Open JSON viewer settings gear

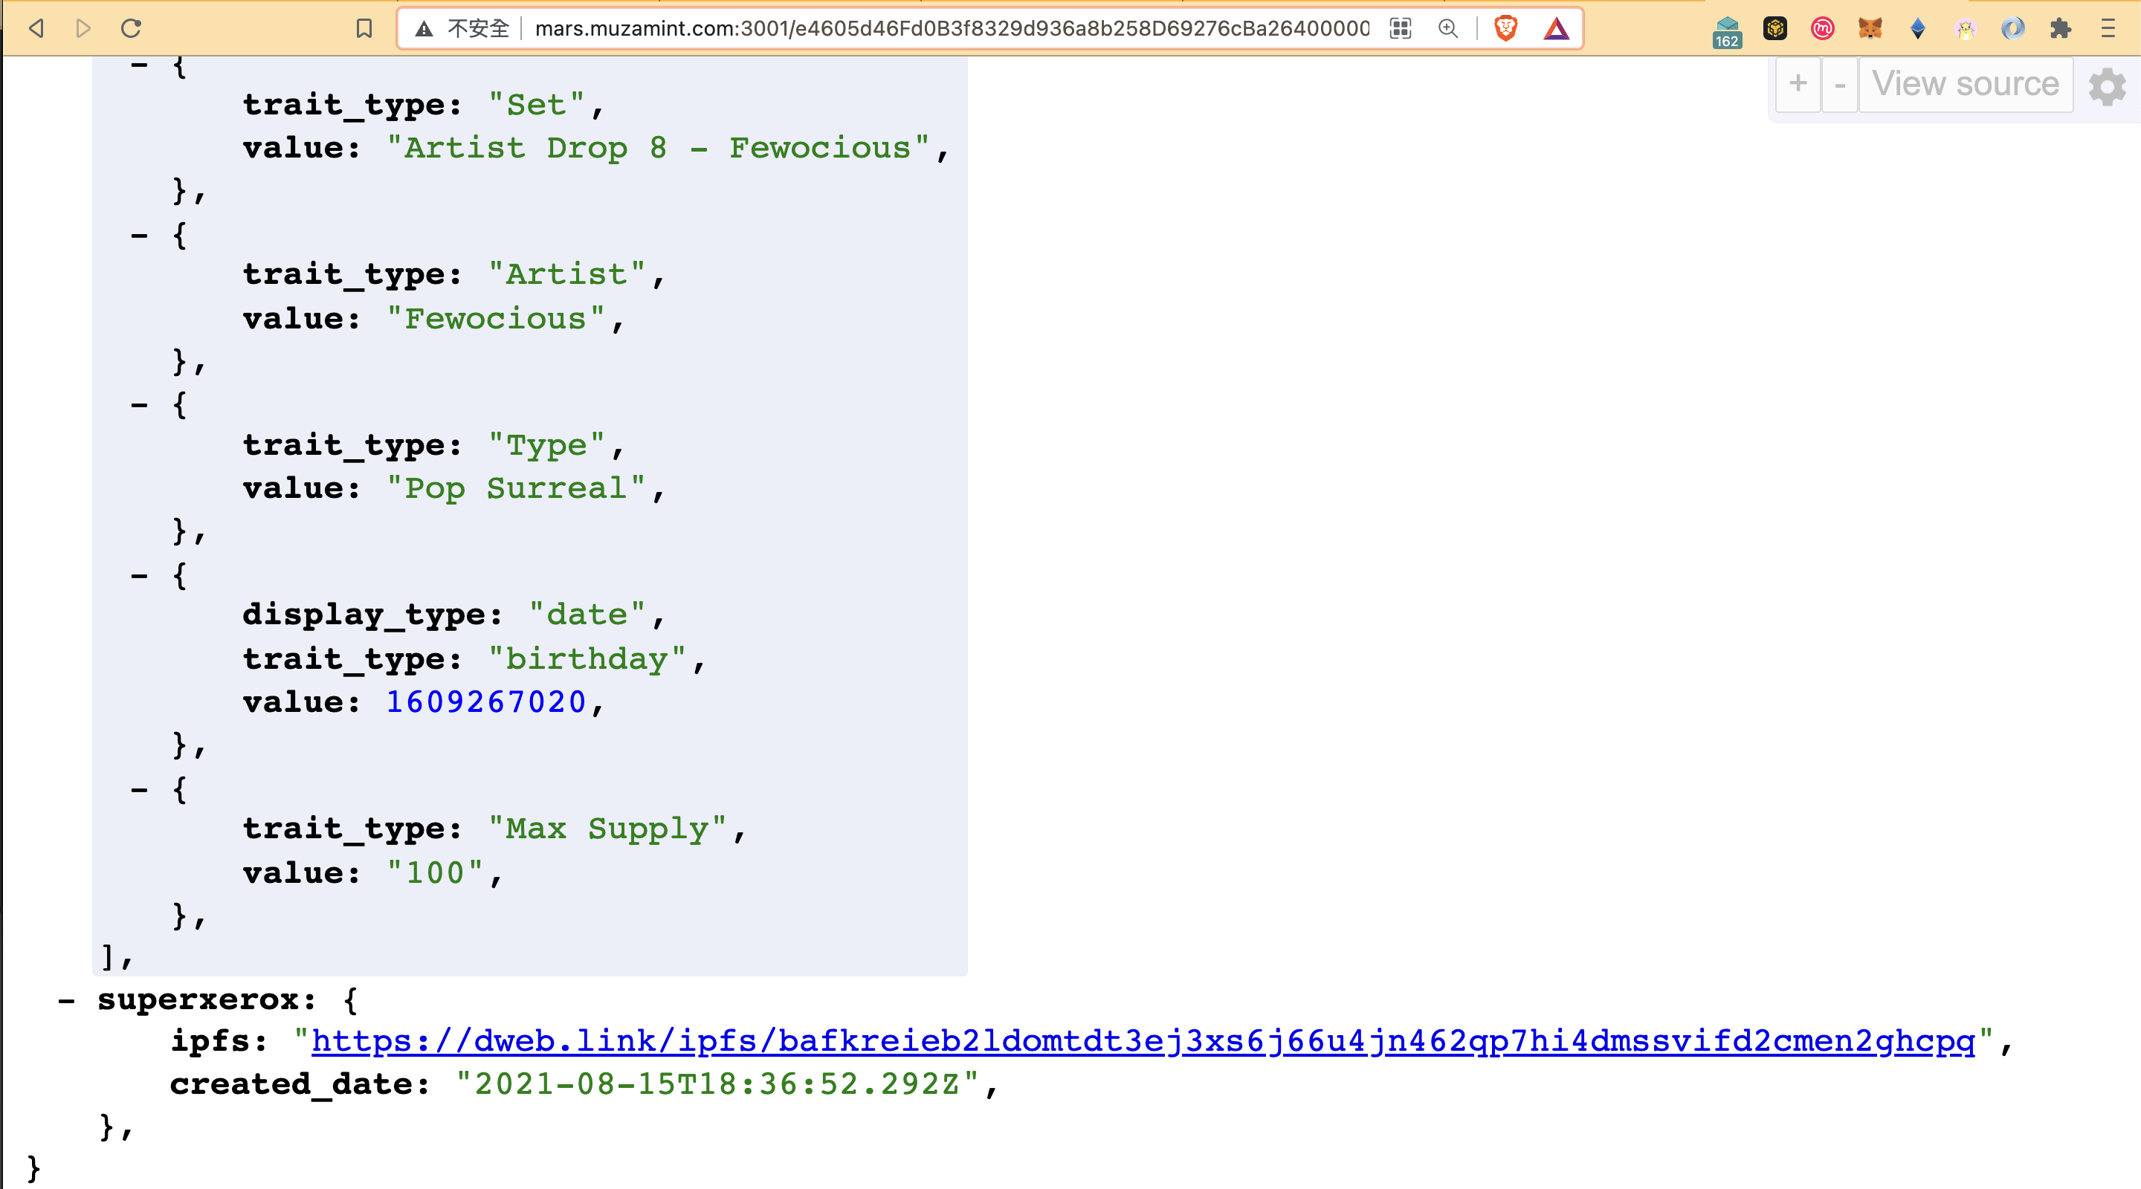pos(2107,86)
